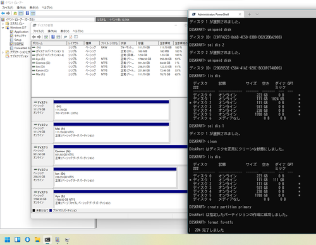Sort by ボリューム column header

[x=49, y=43]
